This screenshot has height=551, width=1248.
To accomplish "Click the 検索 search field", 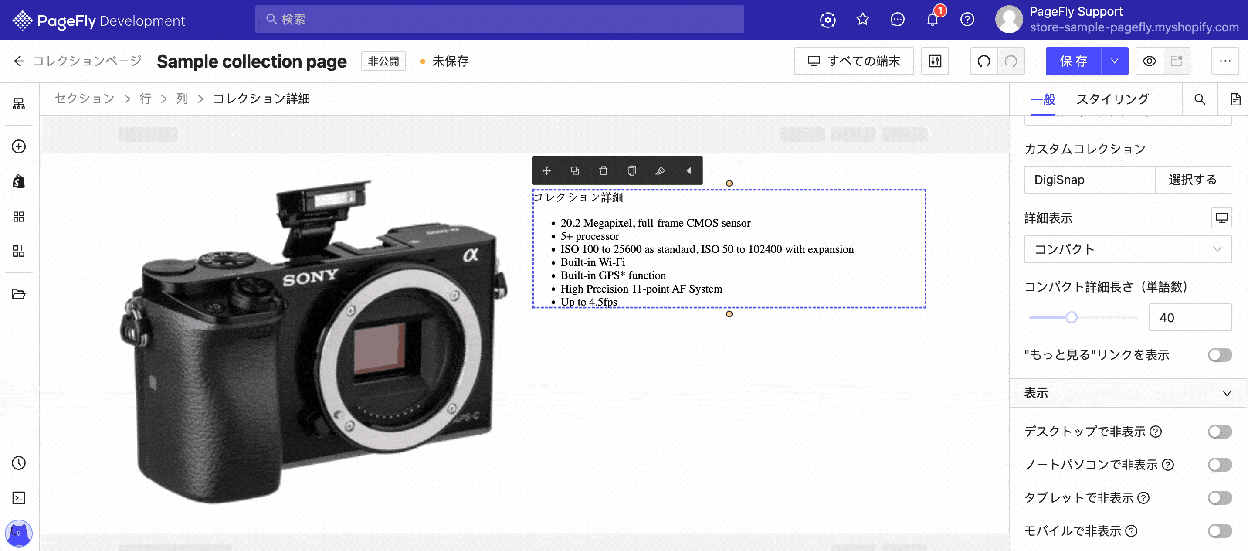I will click(499, 19).
